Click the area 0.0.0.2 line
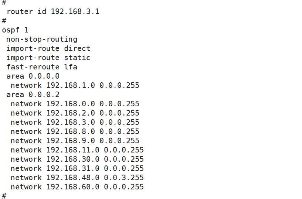This screenshot has height=199, width=302. (33, 95)
